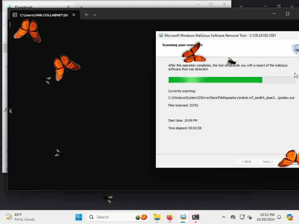
Task: Click the 'Time elapsed: 00:02:58' text
Action: 185,128
